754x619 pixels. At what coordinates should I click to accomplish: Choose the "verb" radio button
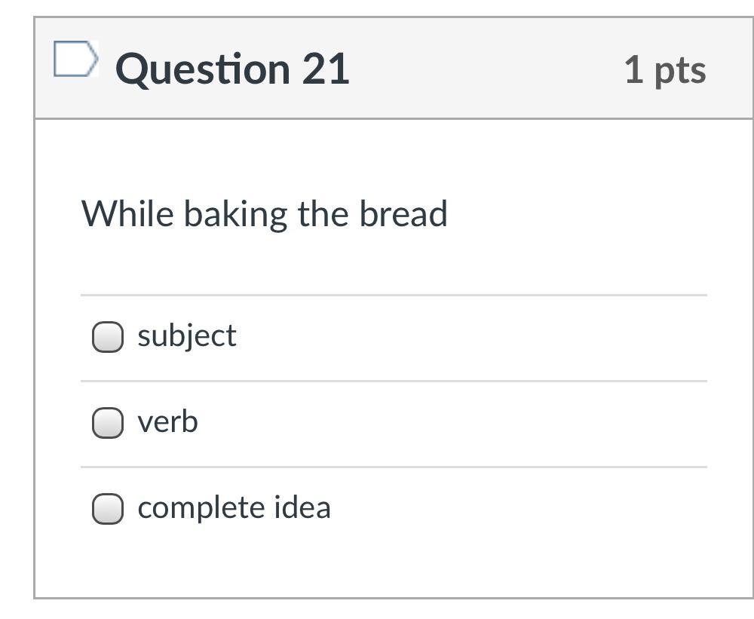tap(107, 423)
